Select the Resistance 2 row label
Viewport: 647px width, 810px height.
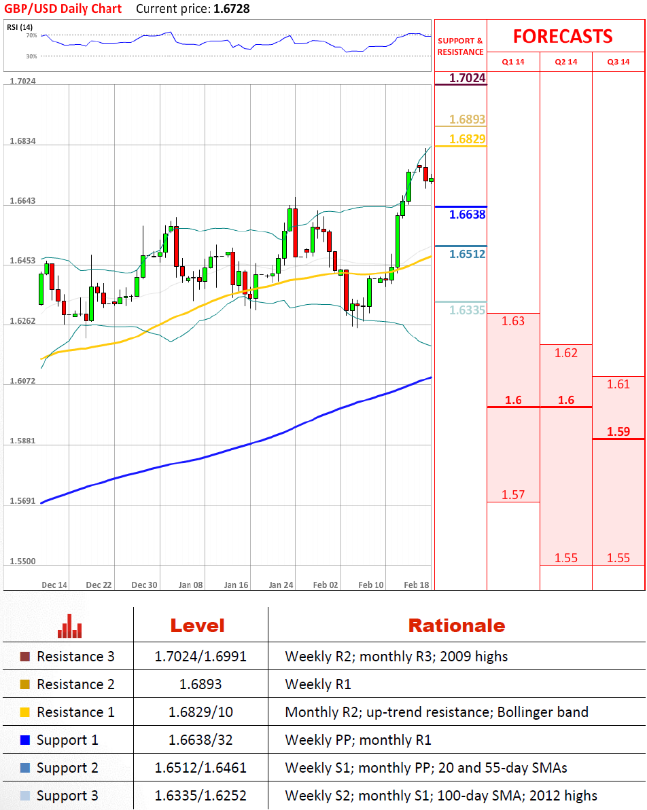75,684
